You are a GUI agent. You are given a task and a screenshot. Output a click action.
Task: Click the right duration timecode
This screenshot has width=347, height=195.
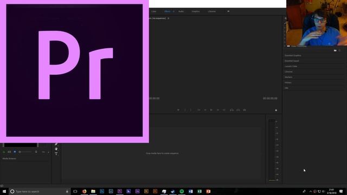pos(270,99)
